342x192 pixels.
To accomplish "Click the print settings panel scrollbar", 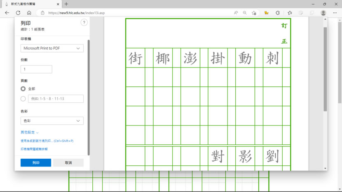I will [89, 97].
